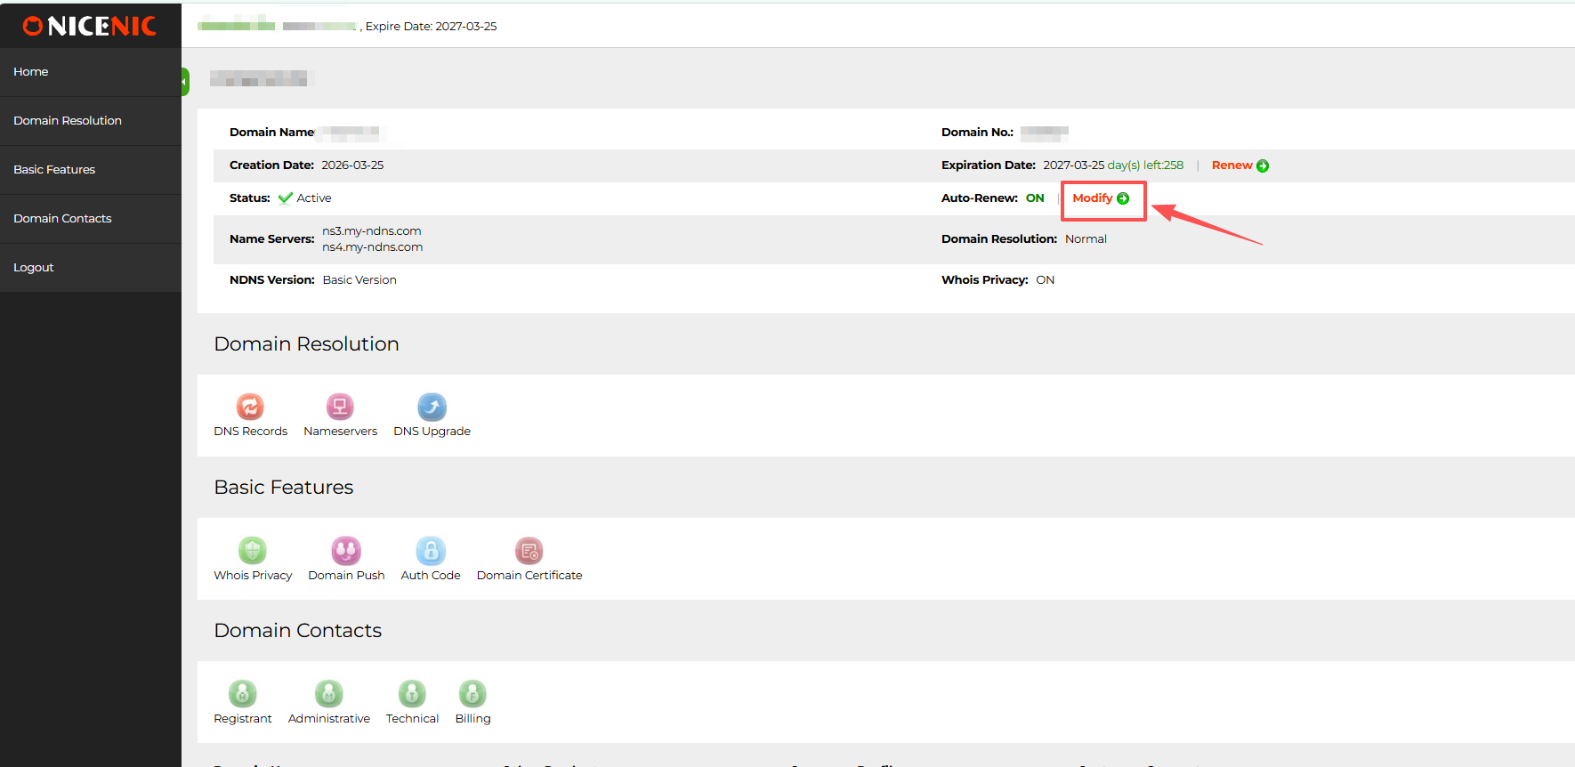The height and width of the screenshot is (767, 1575).
Task: Click the Creation Date 2026-03-25 value
Action: point(352,166)
